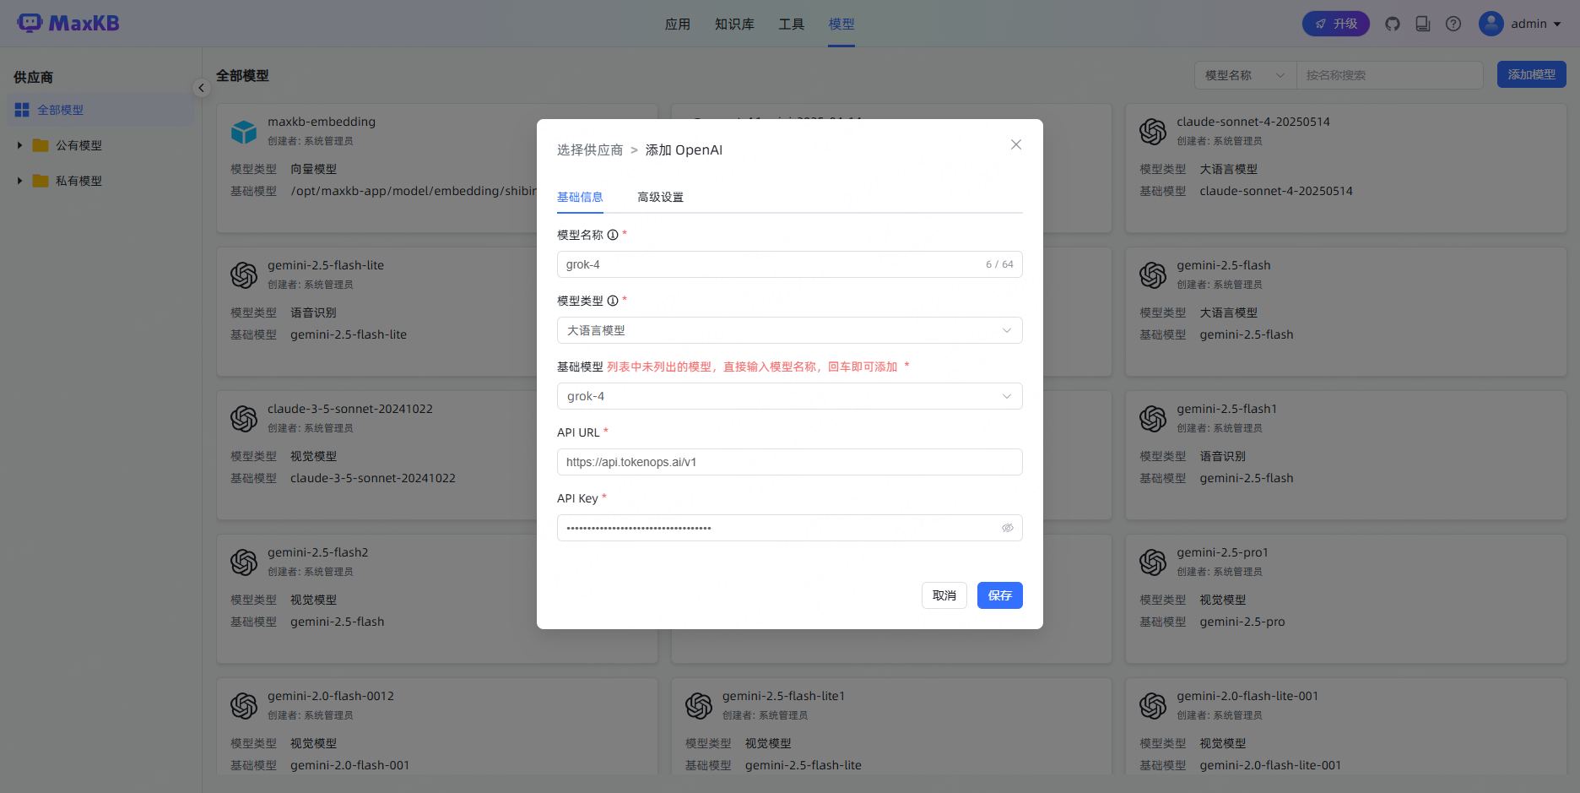Click the gemini-2.0-flash-lite-001 card's OpenAI icon
1580x793 pixels.
[1153, 706]
